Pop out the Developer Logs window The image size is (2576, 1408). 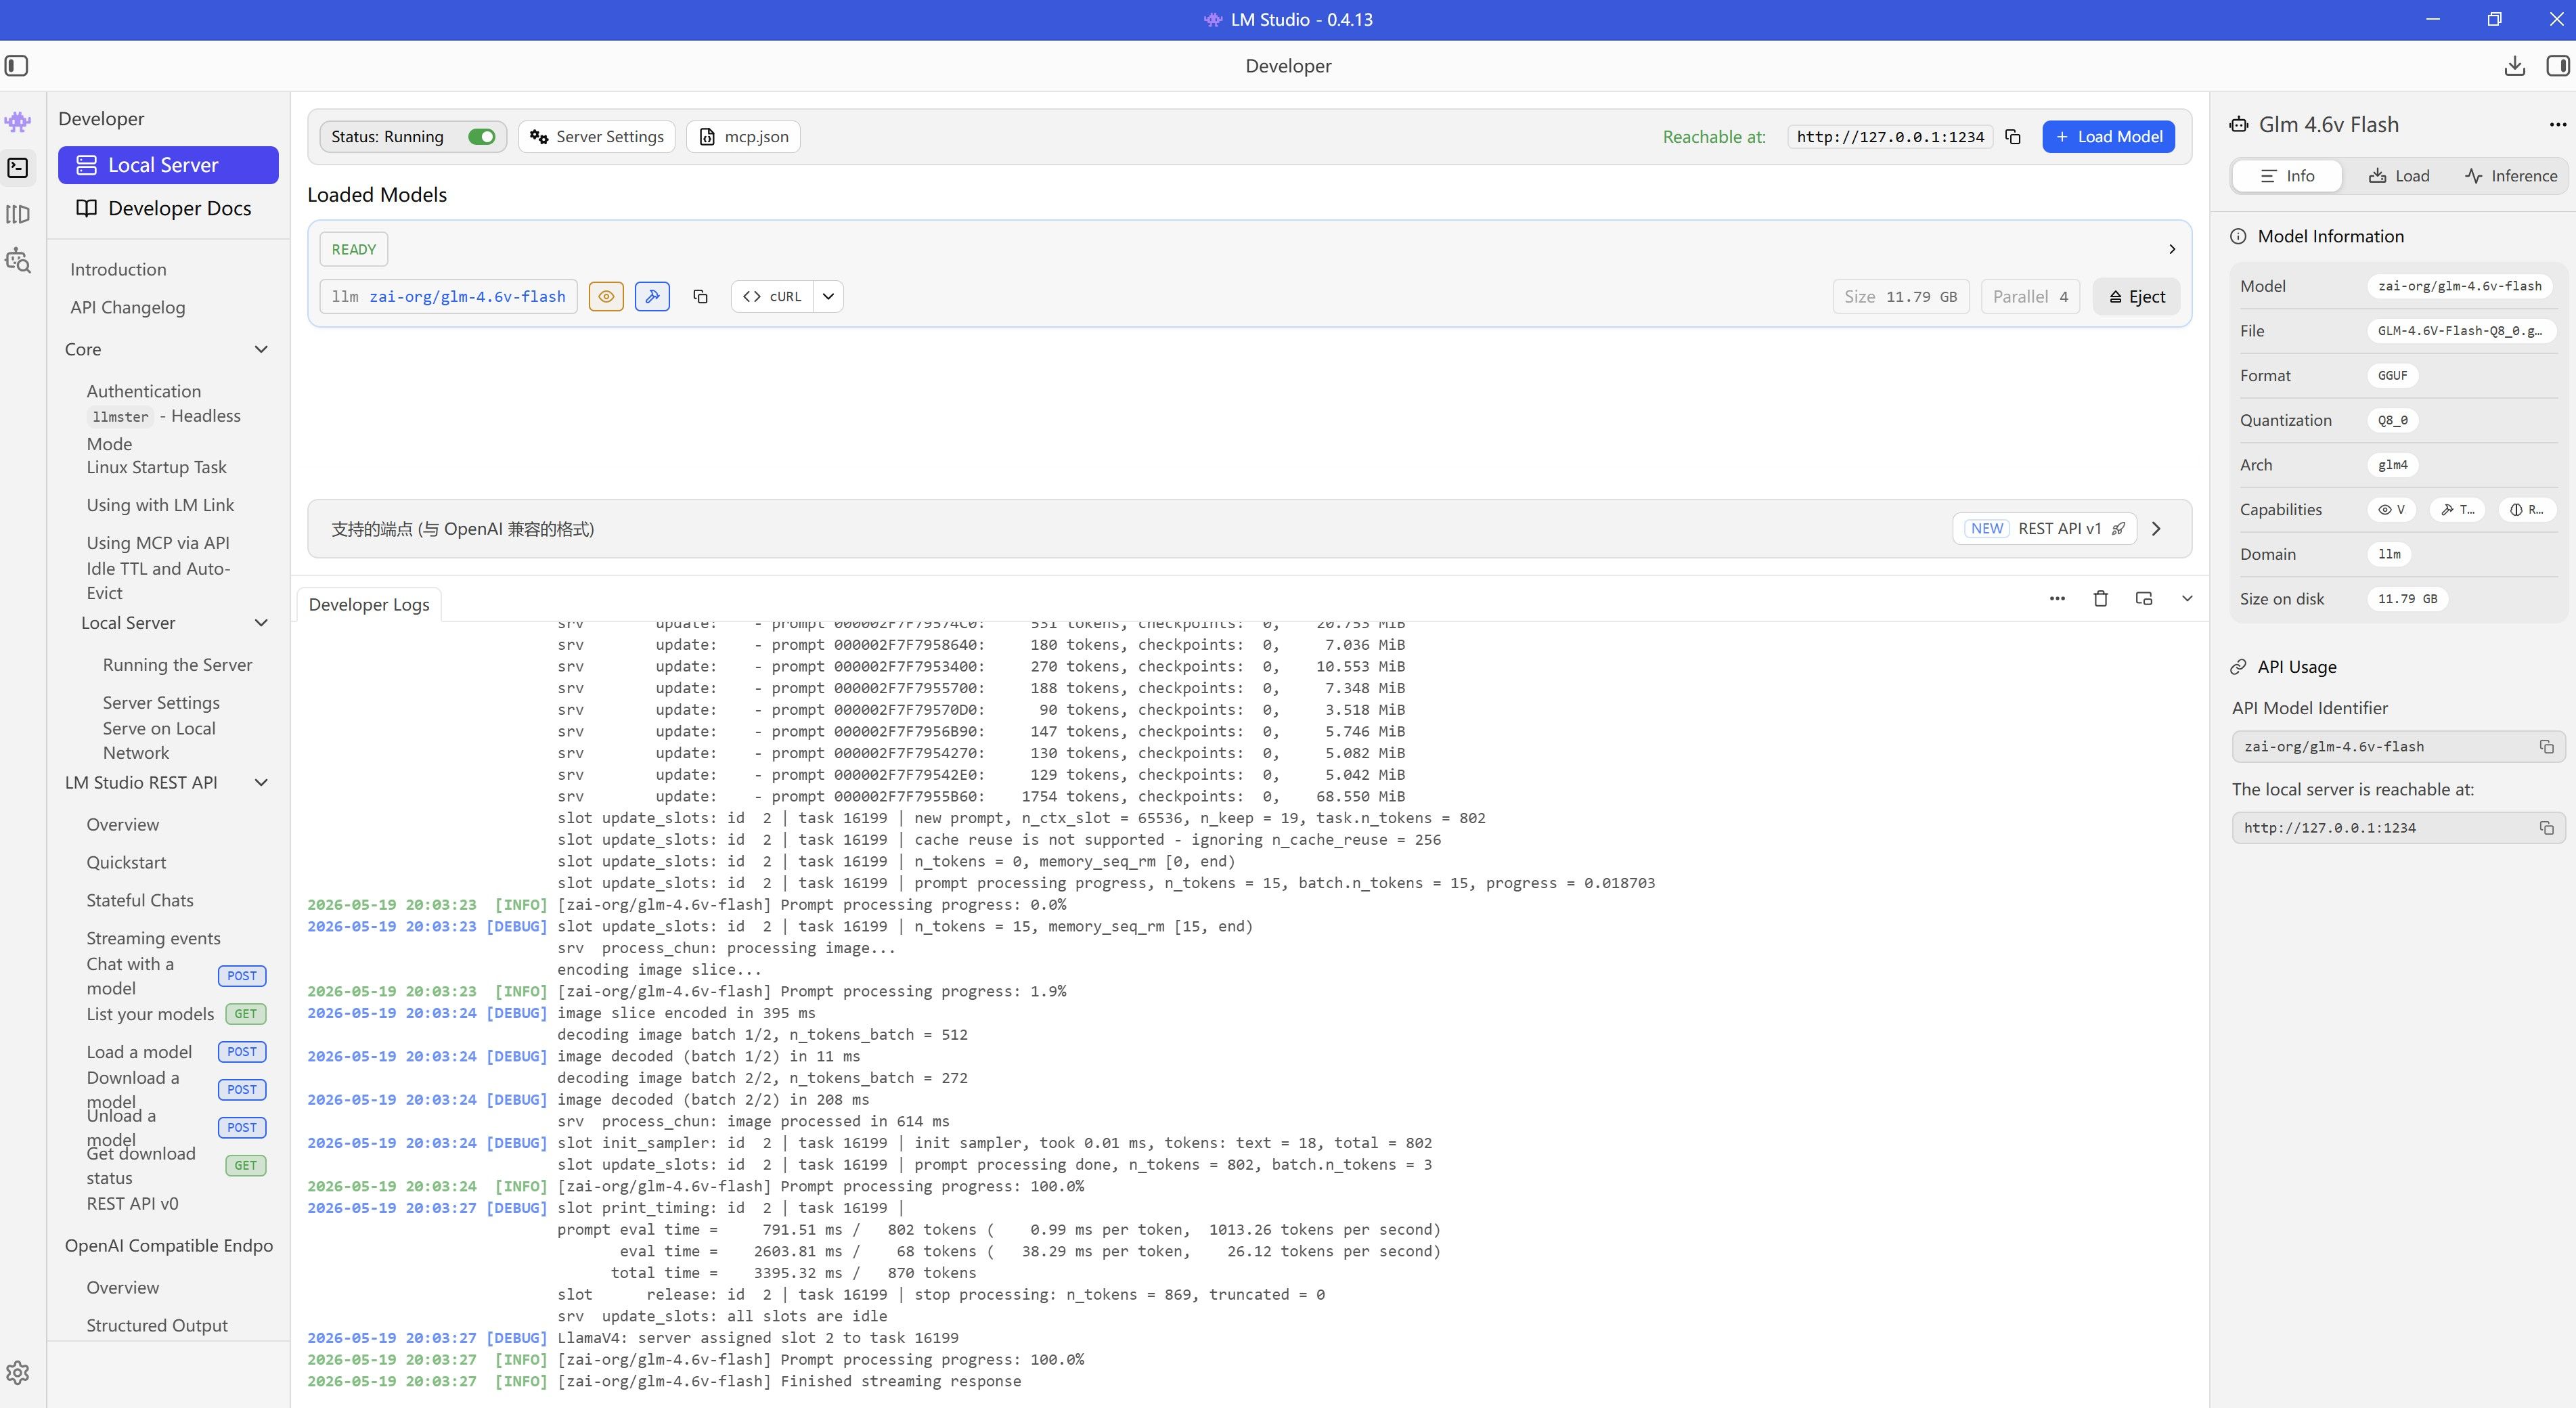coord(2144,598)
